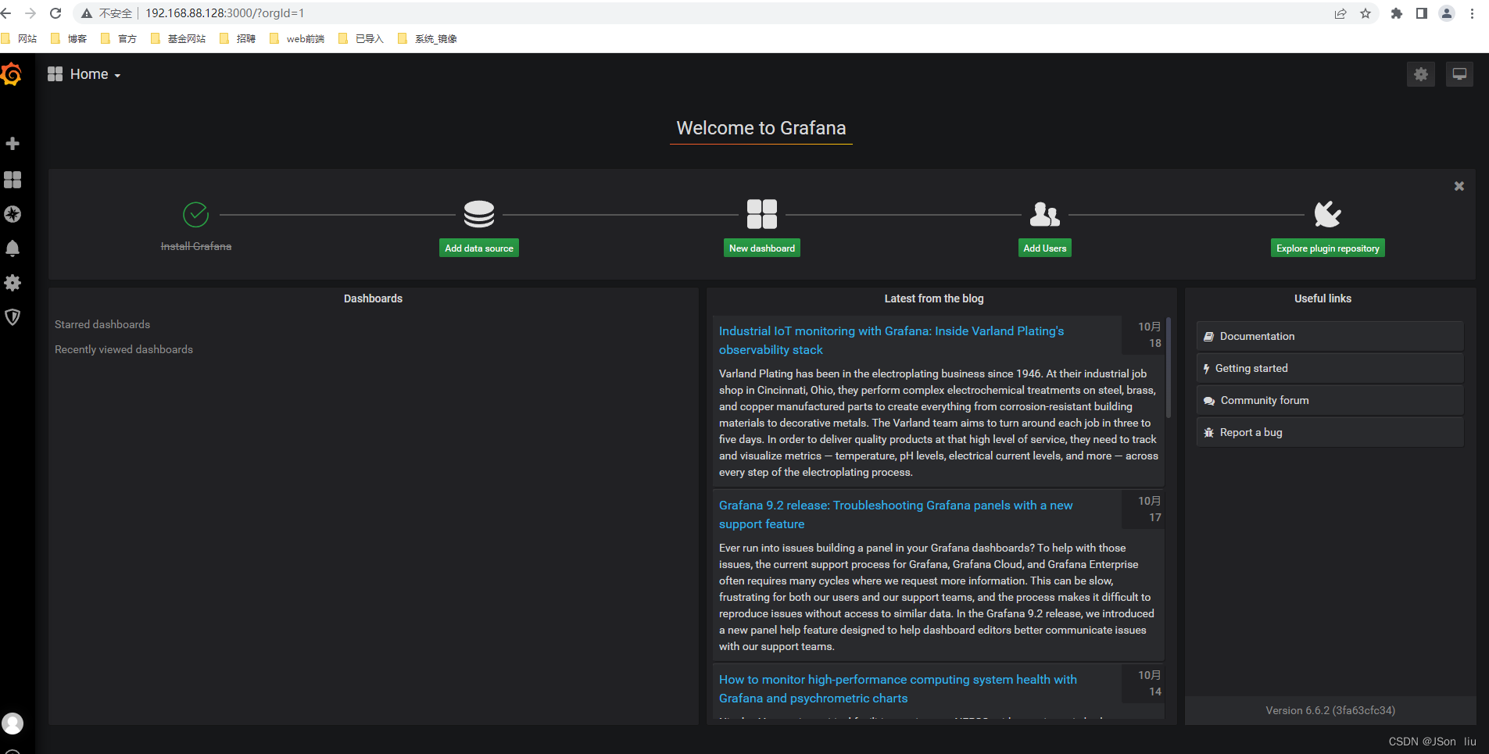Viewport: 1489px width, 754px height.
Task: Open the 招聘 bookmark folder
Action: pos(238,38)
